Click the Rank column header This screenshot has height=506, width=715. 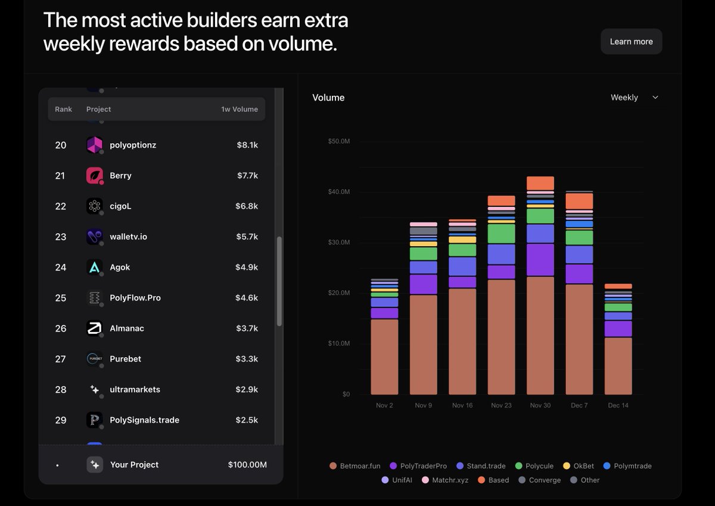tap(63, 110)
